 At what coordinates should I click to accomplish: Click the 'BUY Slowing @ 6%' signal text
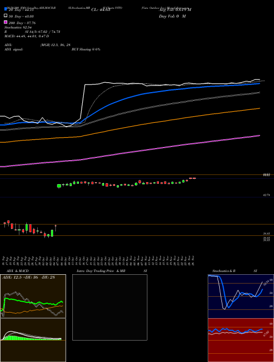coord(86,49)
